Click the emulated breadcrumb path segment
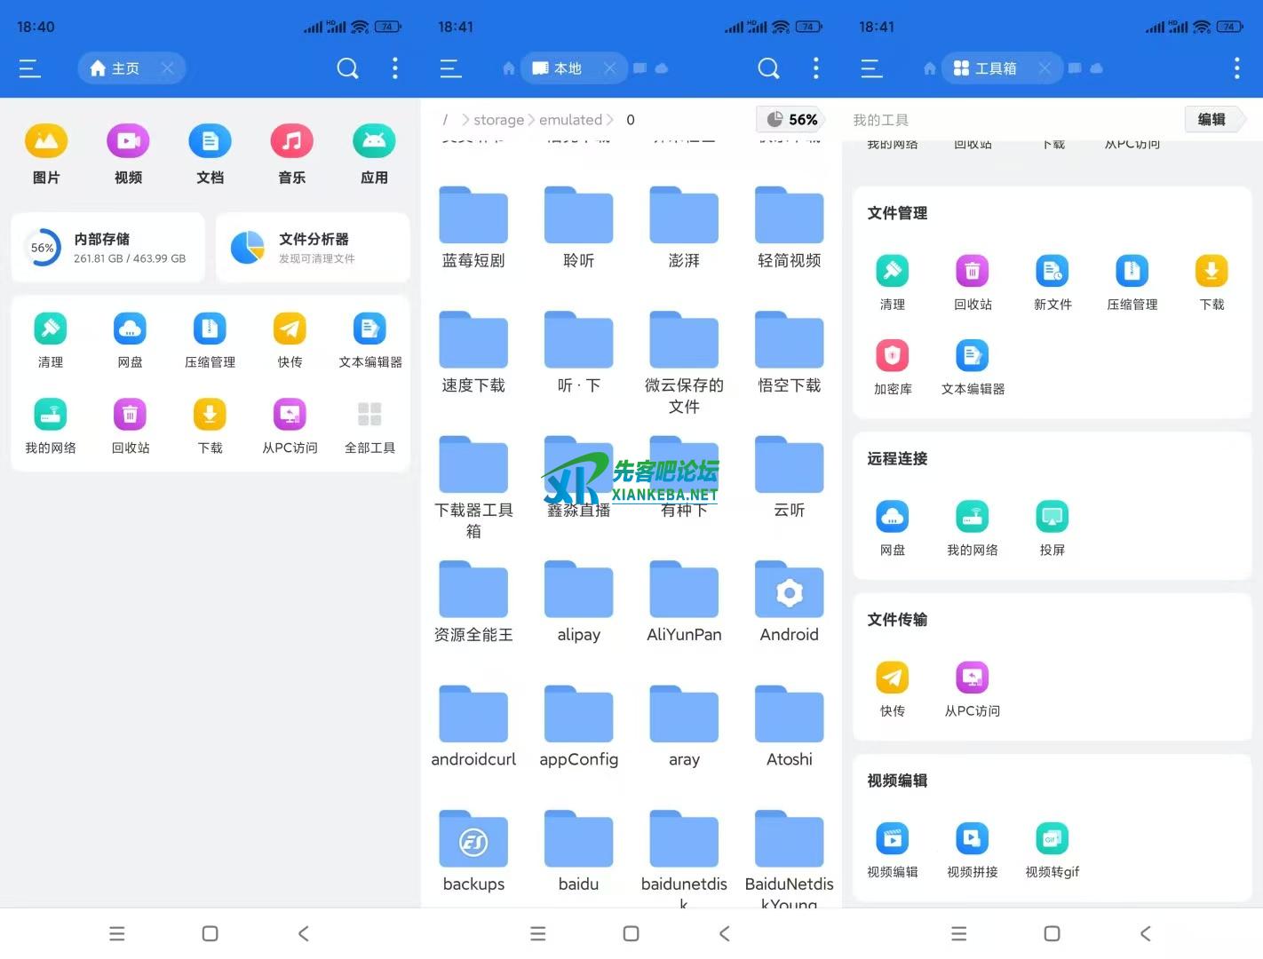 pyautogui.click(x=570, y=120)
